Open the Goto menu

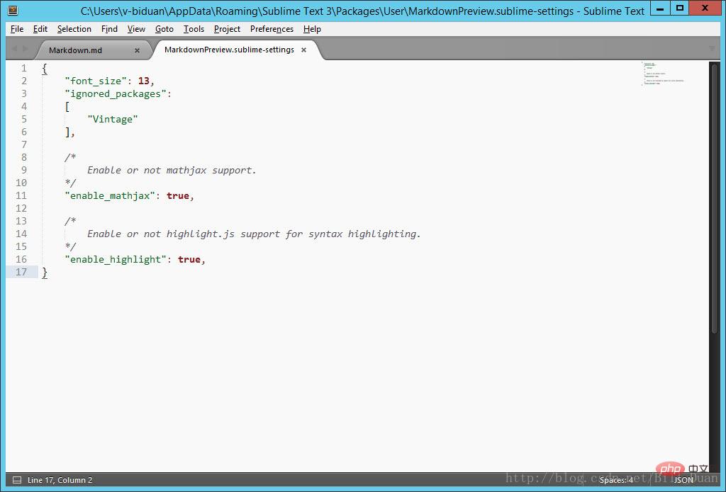(x=164, y=29)
